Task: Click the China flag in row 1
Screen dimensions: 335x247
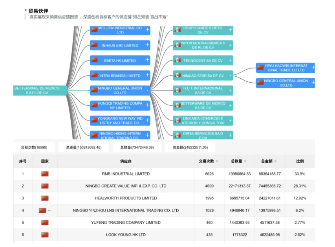Action: [45, 174]
